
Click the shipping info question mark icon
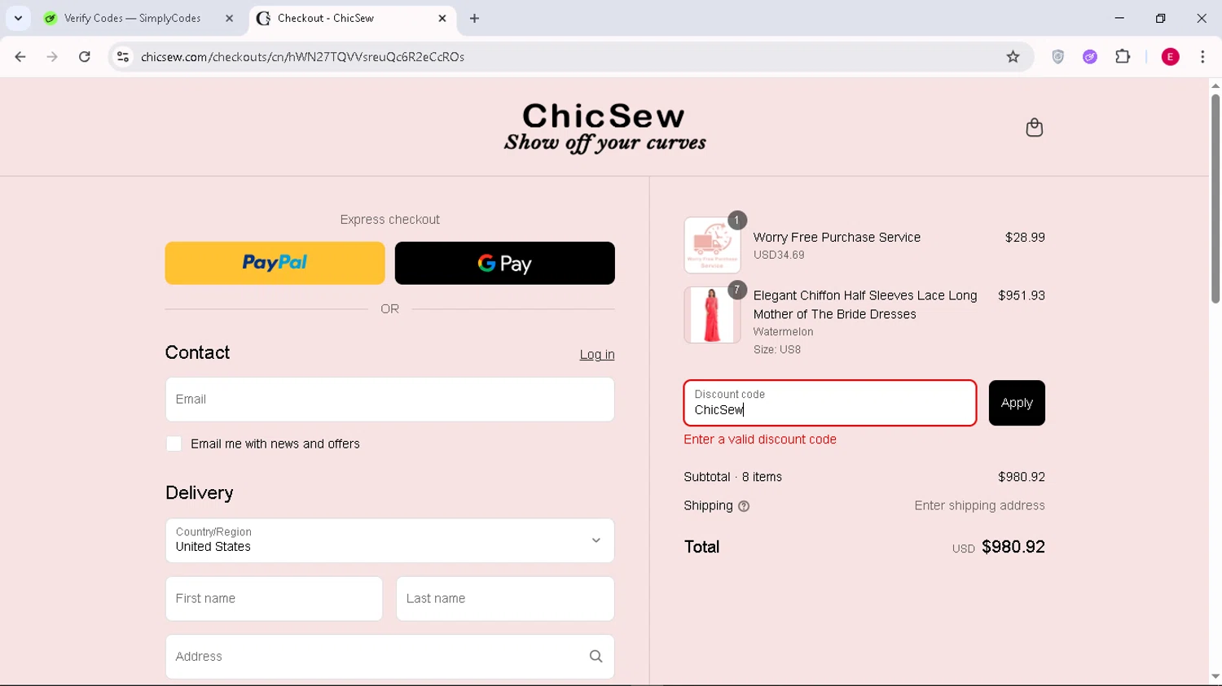pos(744,506)
